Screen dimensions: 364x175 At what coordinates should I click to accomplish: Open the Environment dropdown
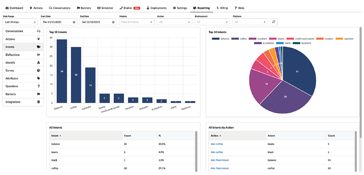click(x=212, y=22)
